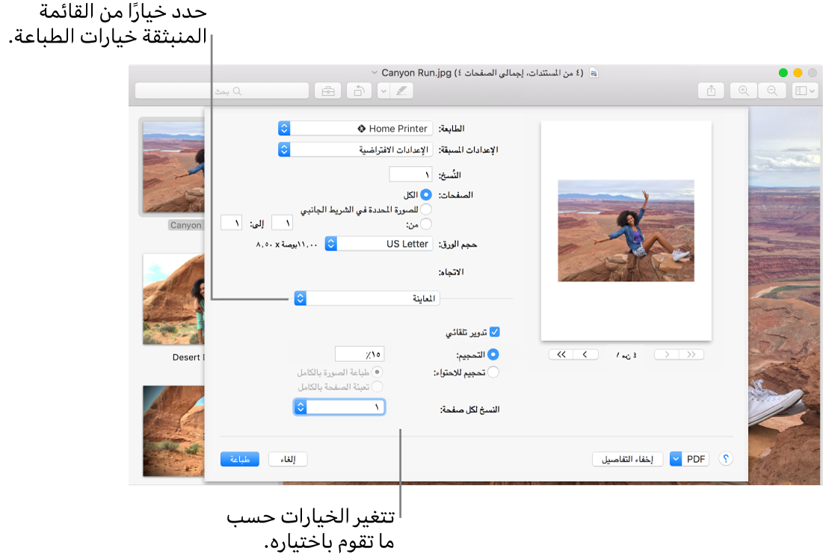Click the scale percentage field
The width and height of the screenshot is (823, 557).
pos(360,354)
